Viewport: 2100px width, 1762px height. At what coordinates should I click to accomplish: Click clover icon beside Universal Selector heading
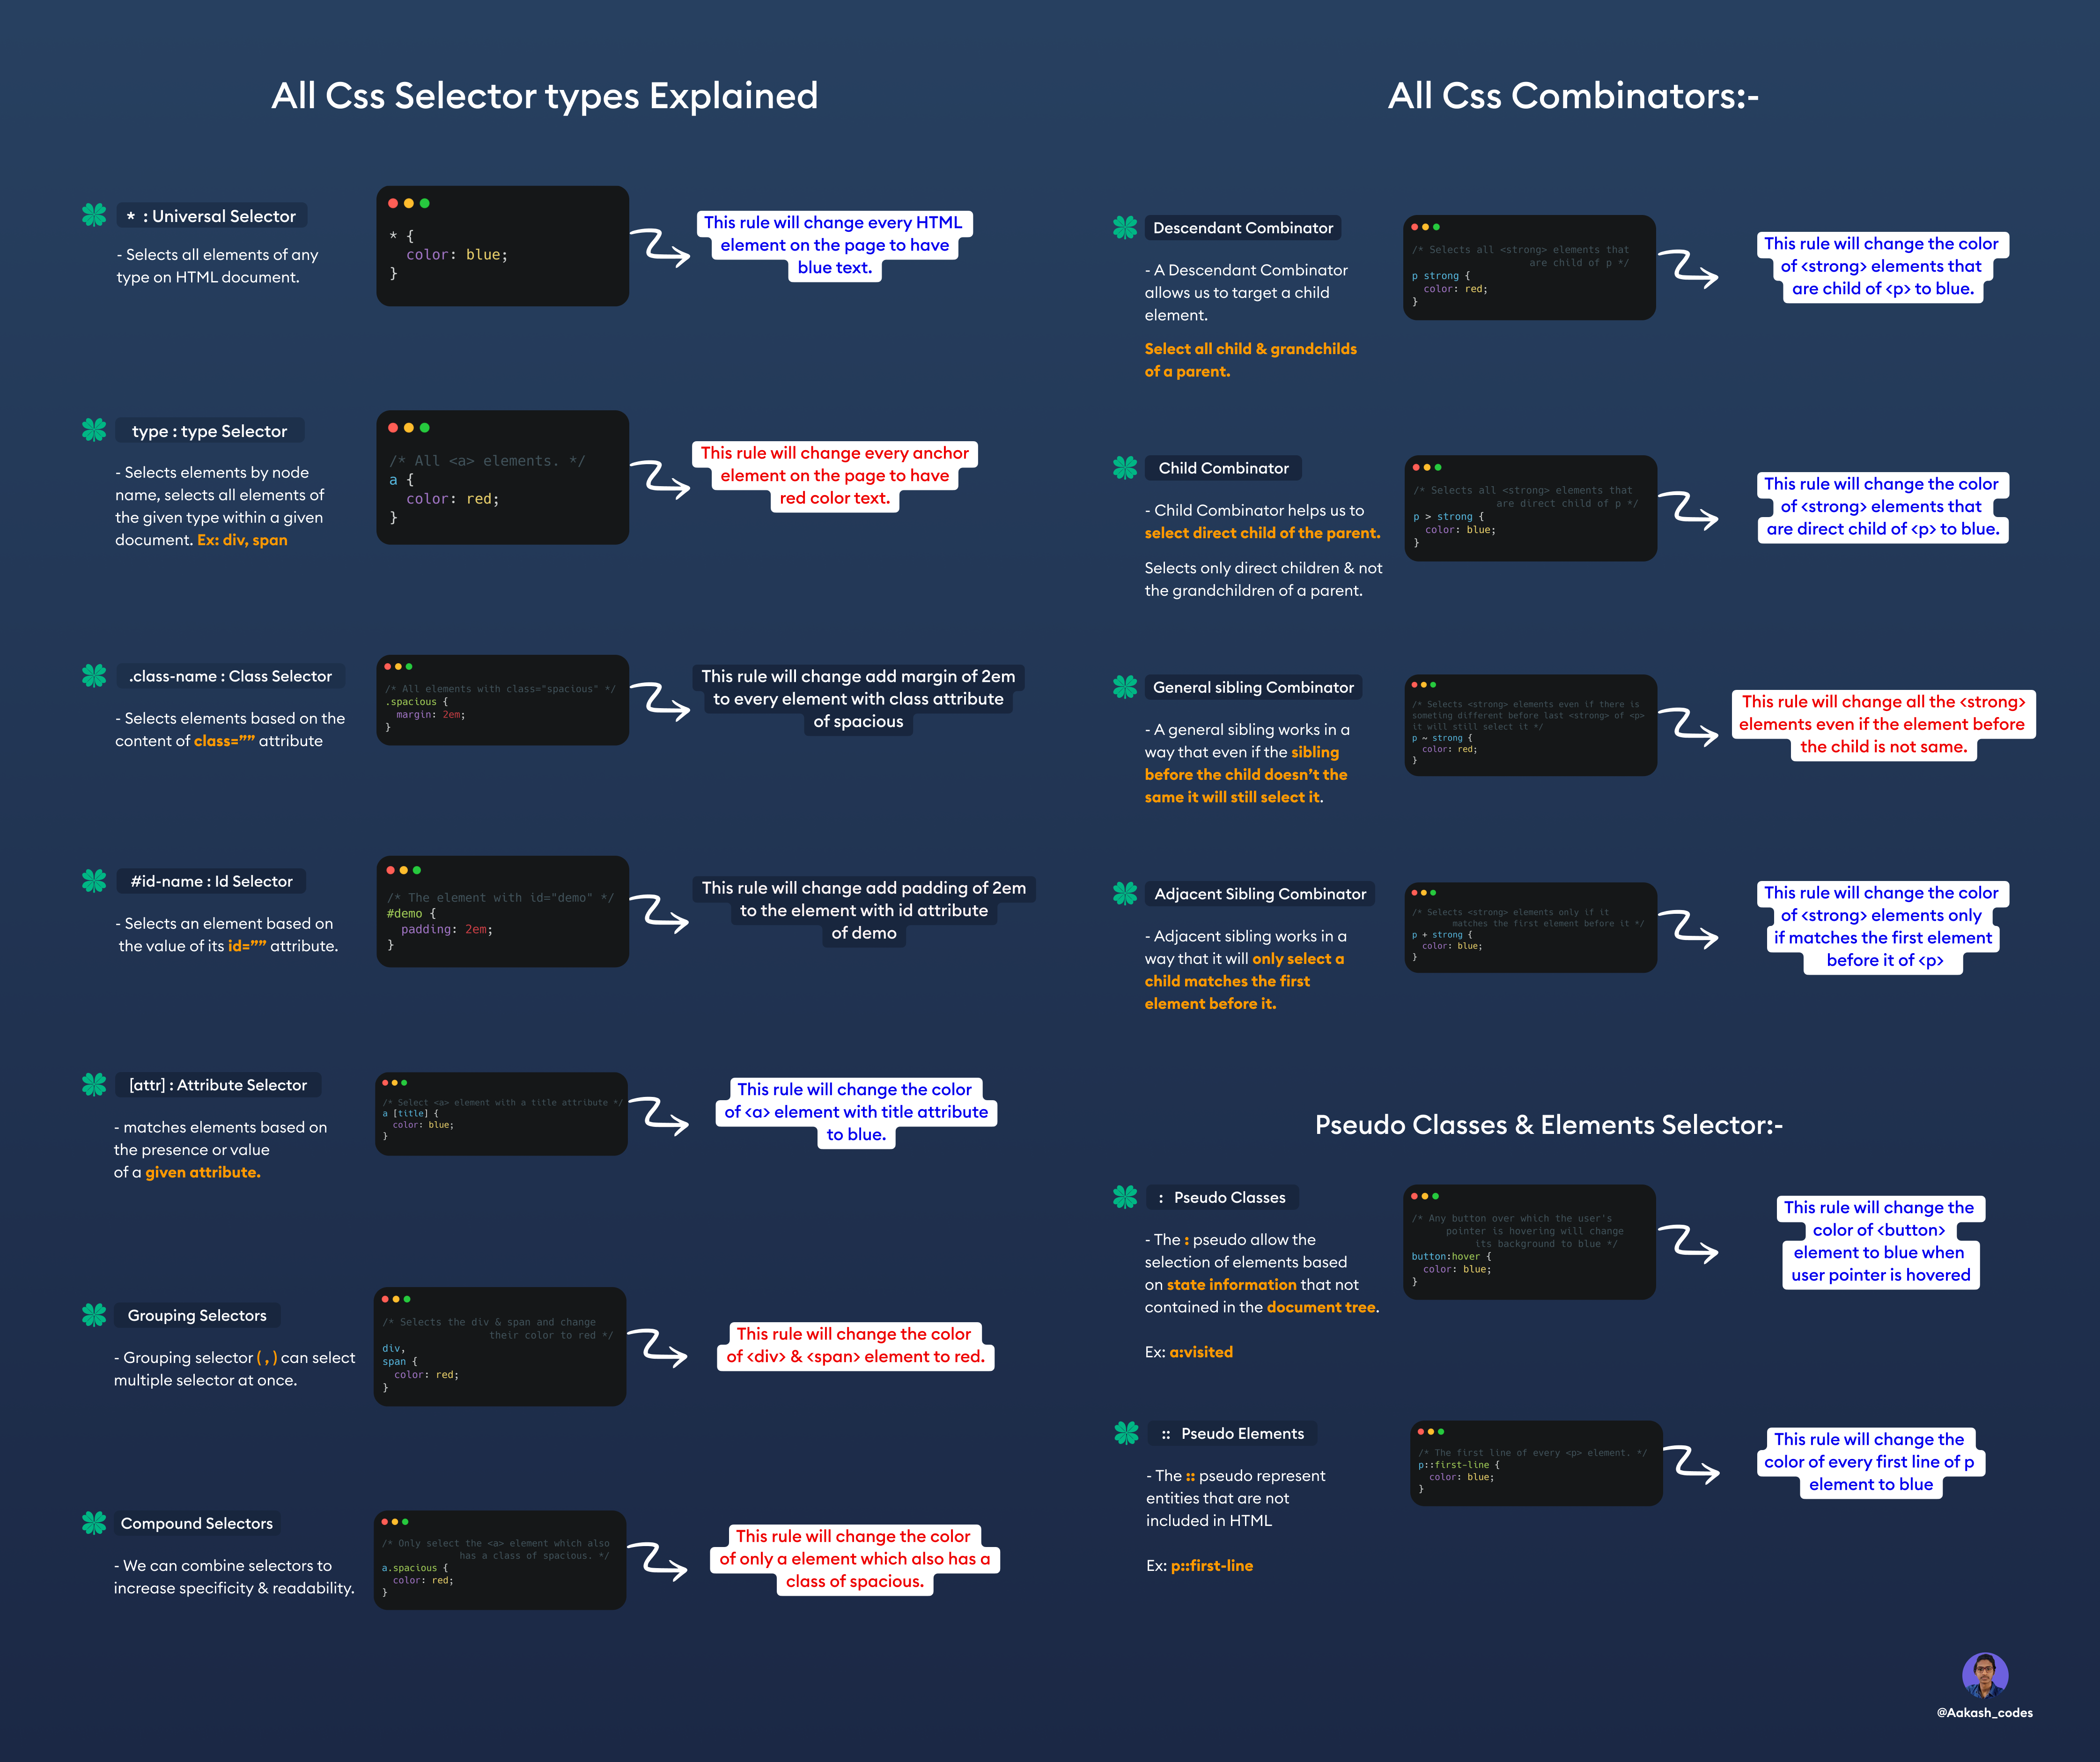click(94, 215)
